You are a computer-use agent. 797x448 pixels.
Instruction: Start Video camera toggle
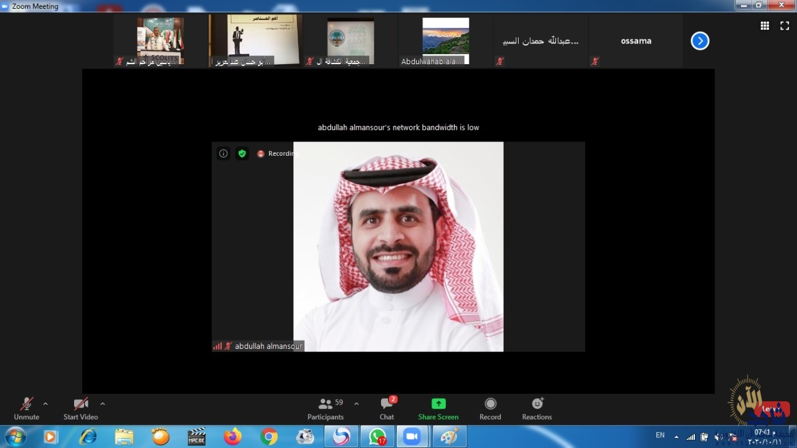80,408
